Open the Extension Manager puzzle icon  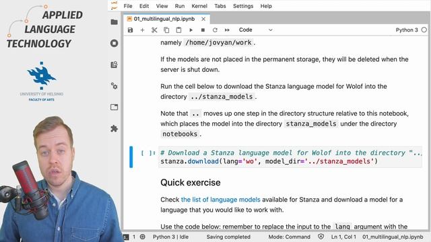[x=114, y=128]
